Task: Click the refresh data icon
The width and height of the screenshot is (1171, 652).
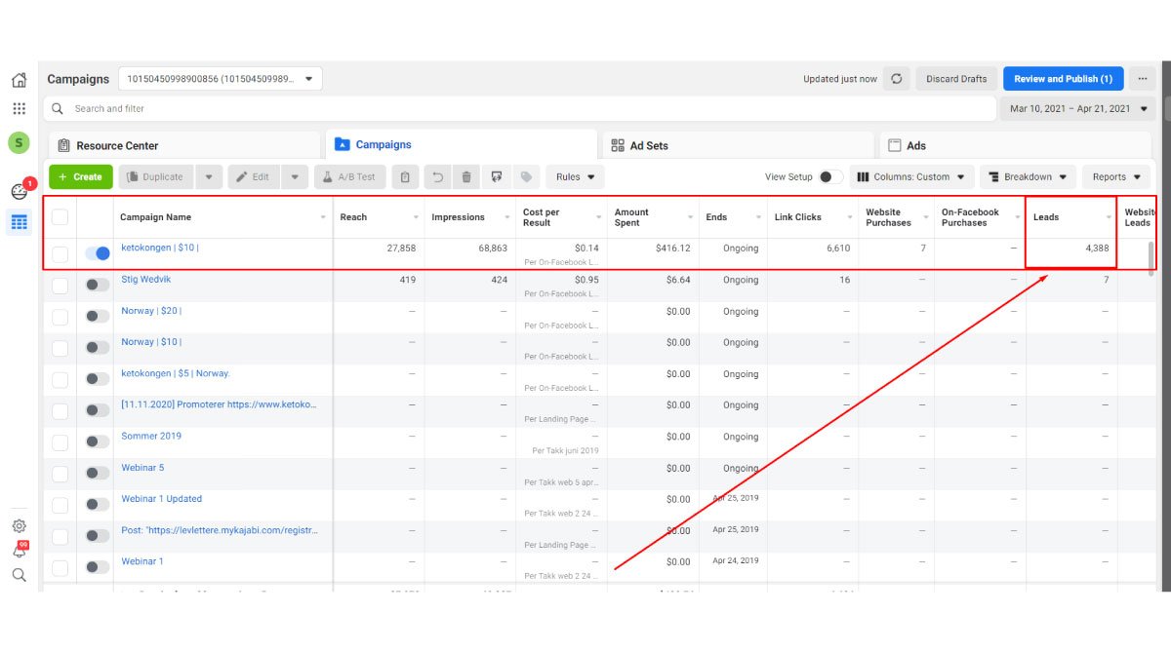Action: [897, 79]
